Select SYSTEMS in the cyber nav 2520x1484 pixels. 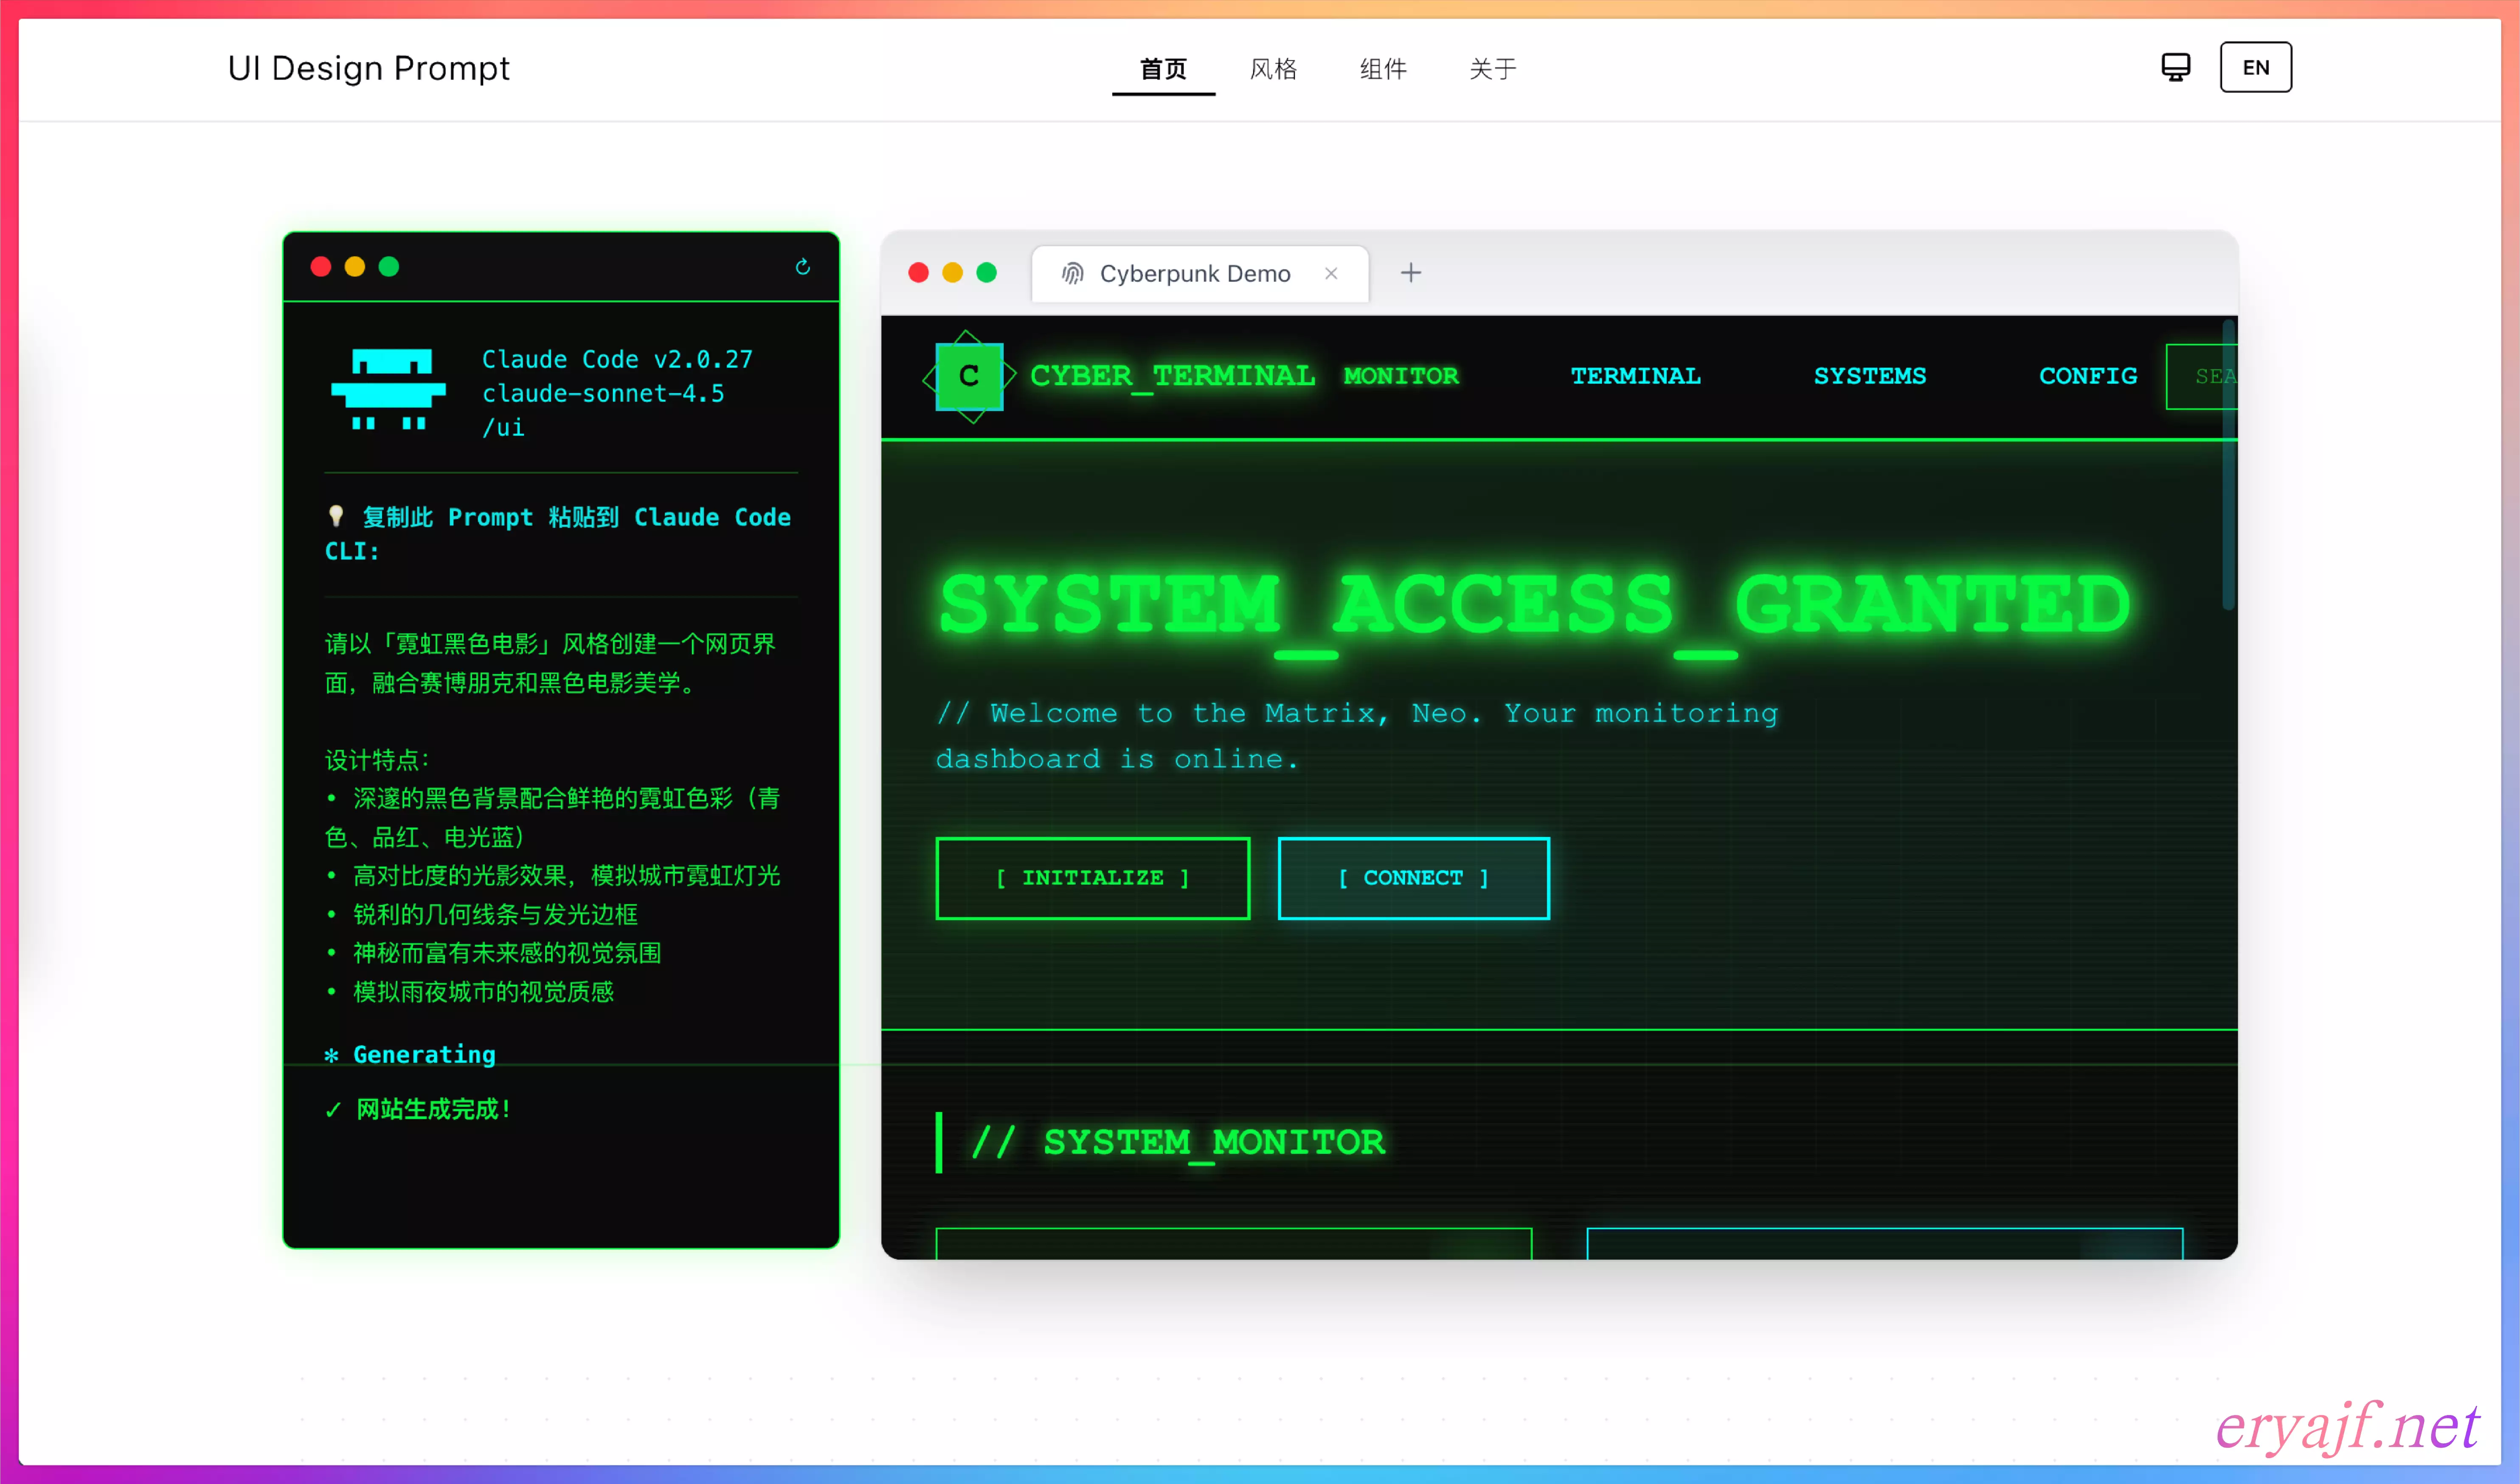tap(1869, 376)
